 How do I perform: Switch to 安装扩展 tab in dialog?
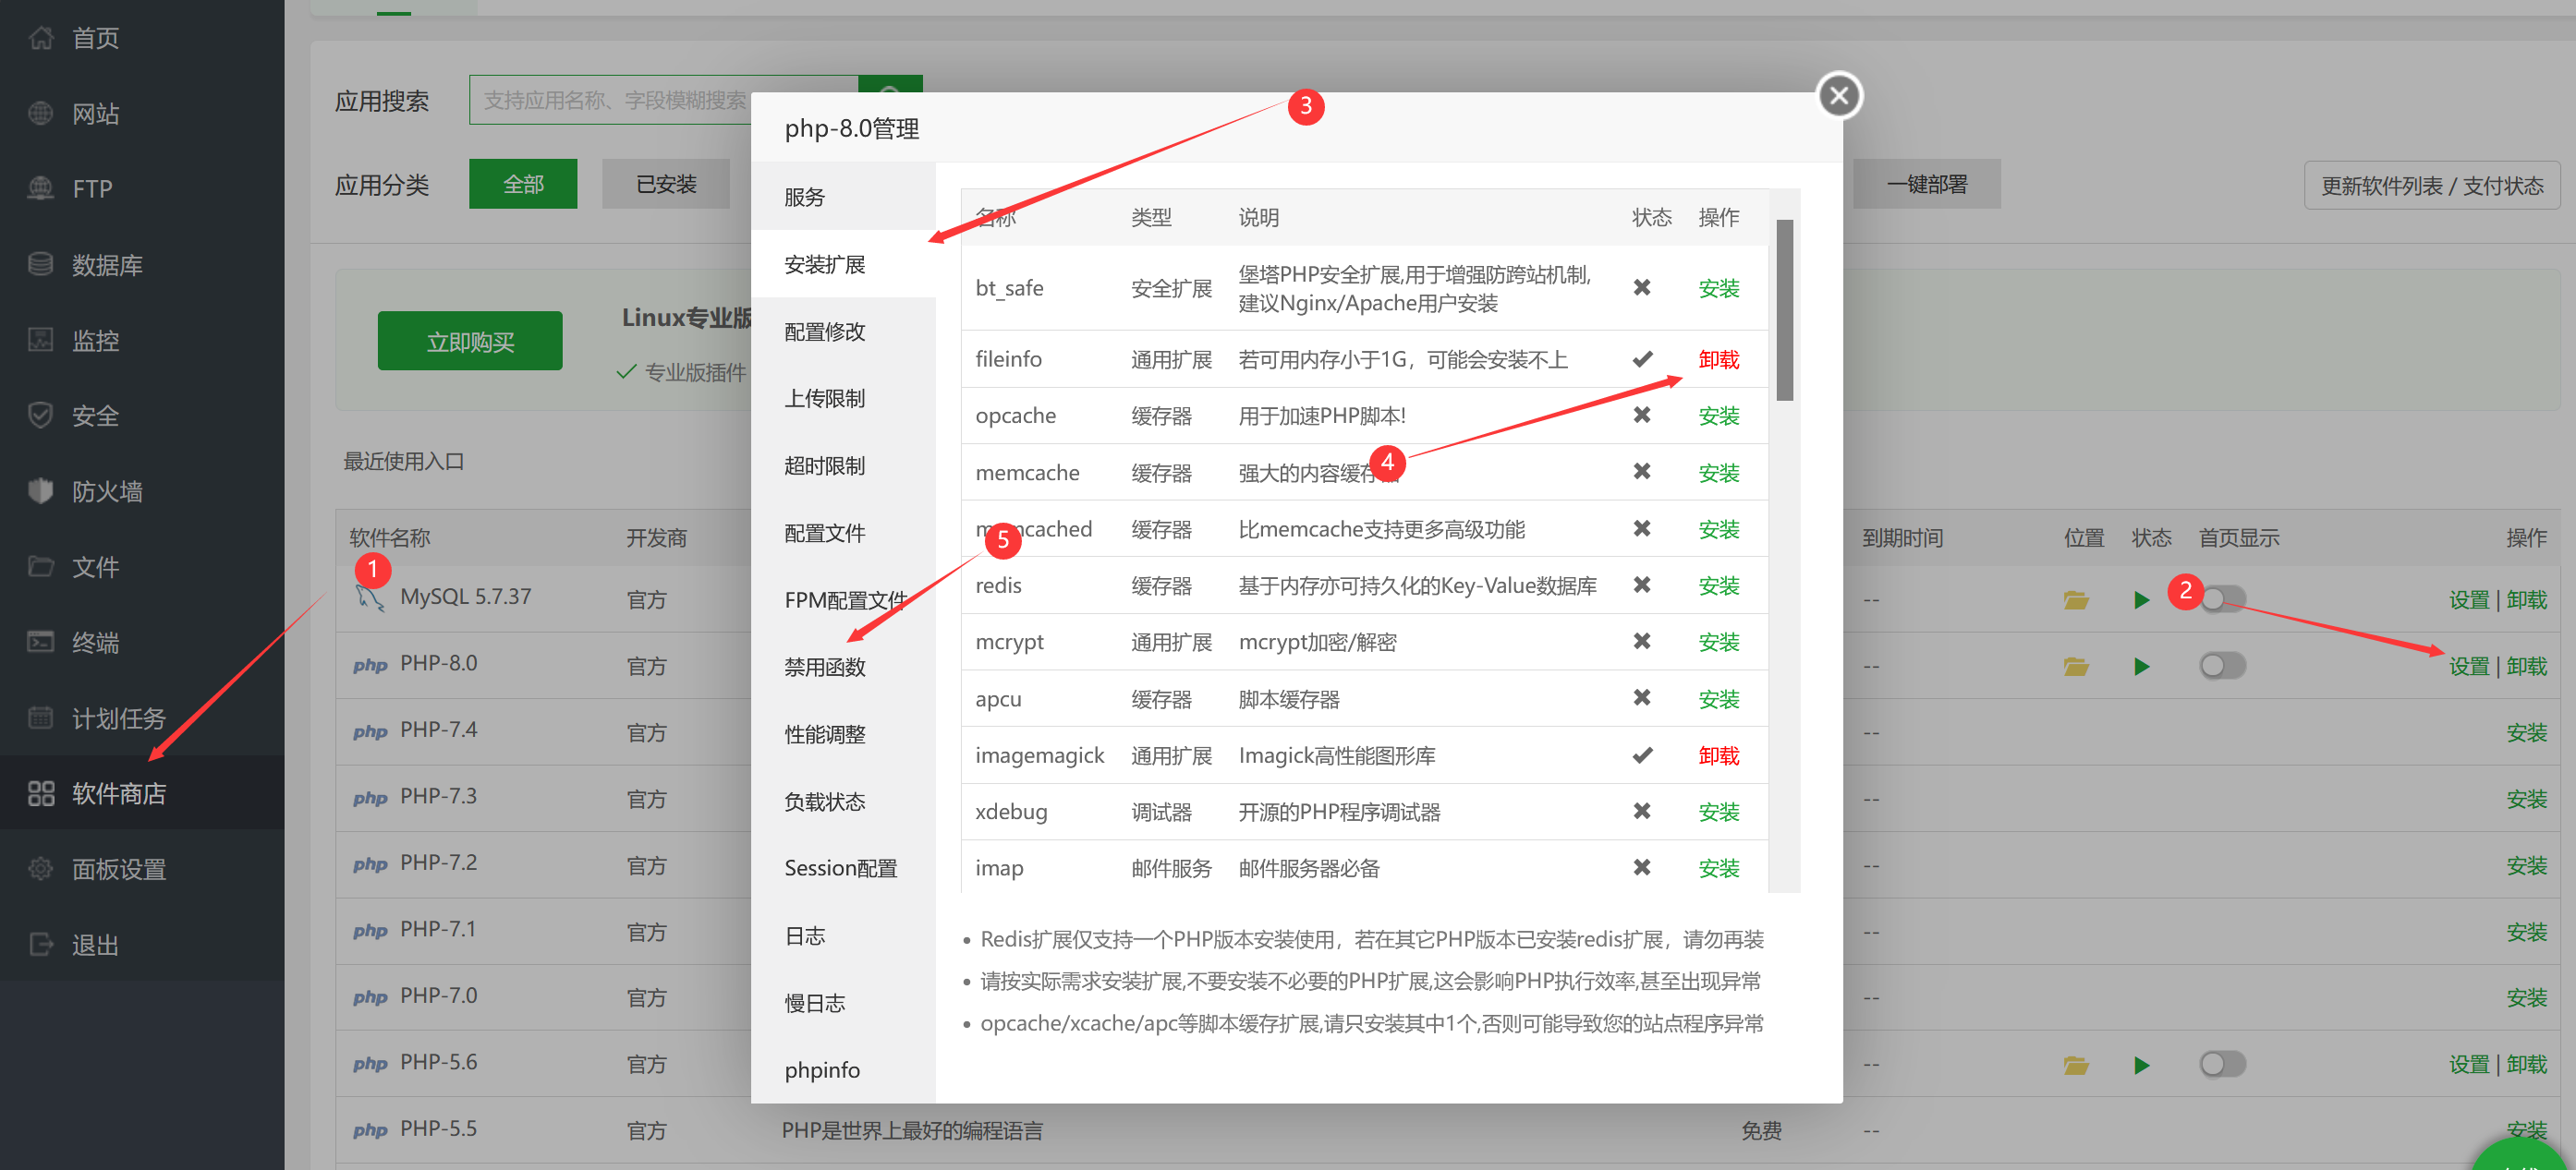tap(825, 265)
